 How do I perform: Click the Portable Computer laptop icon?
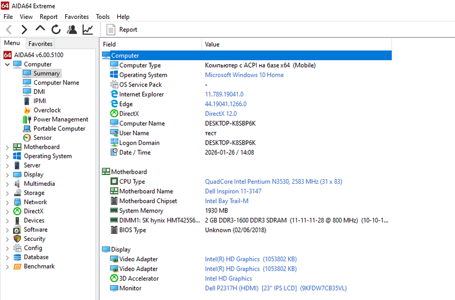[27, 128]
